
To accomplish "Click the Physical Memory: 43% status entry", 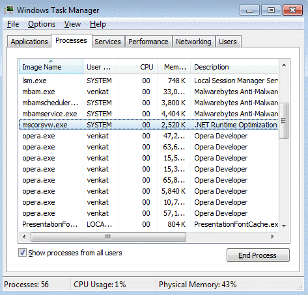I will 197,285.
